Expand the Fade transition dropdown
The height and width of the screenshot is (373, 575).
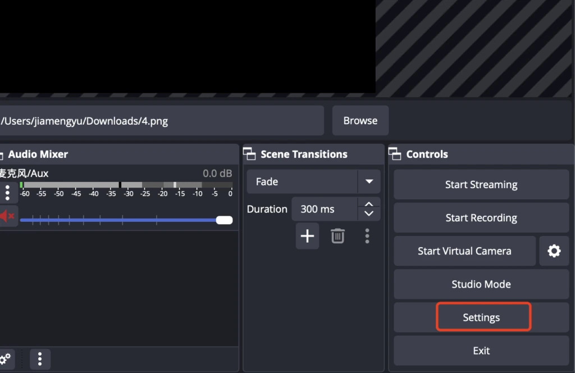click(369, 182)
